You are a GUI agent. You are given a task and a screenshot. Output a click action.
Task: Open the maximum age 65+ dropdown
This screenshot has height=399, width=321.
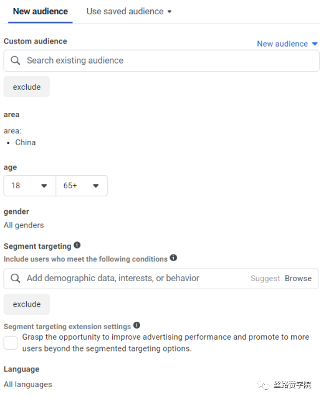(82, 186)
